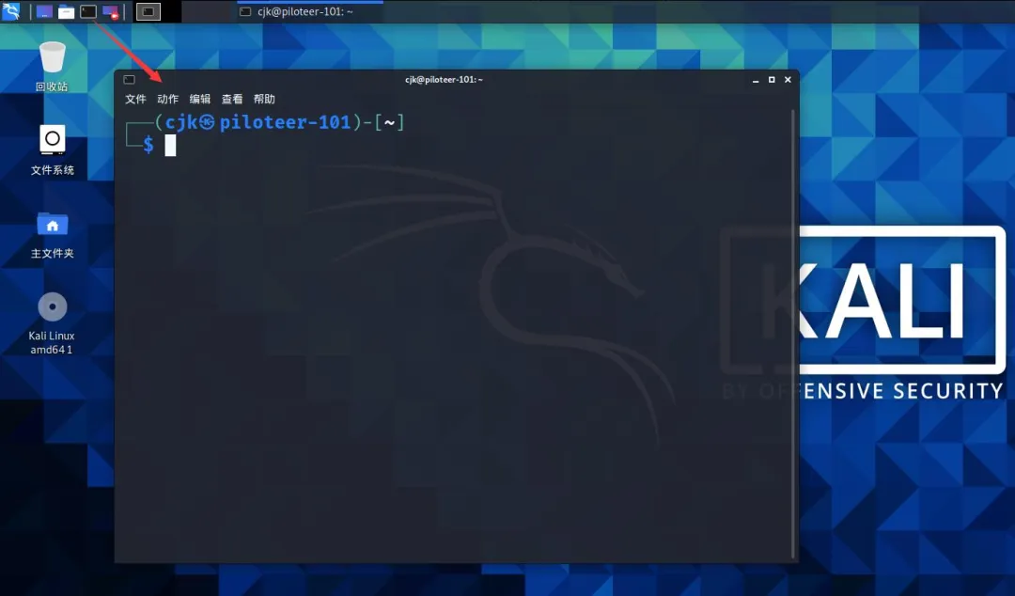The image size is (1015, 596).
Task: Open the 帮助 menu
Action: 264,99
